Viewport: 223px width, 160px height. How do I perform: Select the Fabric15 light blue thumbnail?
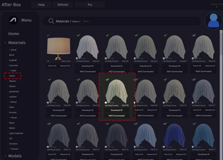[145, 136]
